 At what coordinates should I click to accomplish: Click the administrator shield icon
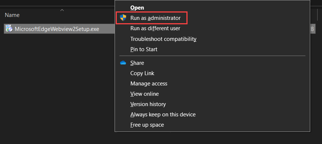(123, 18)
